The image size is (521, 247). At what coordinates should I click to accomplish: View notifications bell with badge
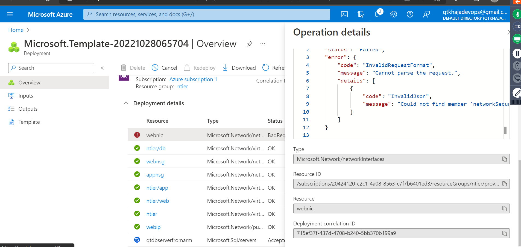click(377, 14)
